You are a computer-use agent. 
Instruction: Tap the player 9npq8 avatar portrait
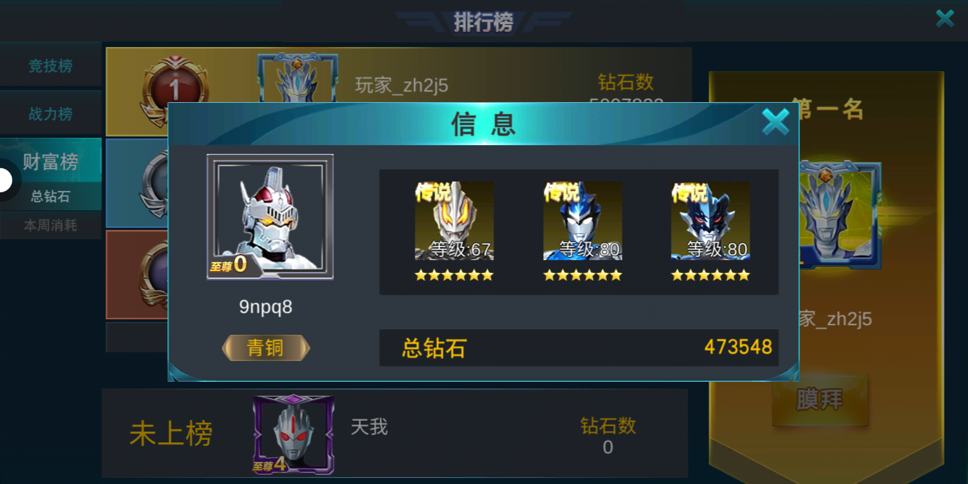pos(270,217)
